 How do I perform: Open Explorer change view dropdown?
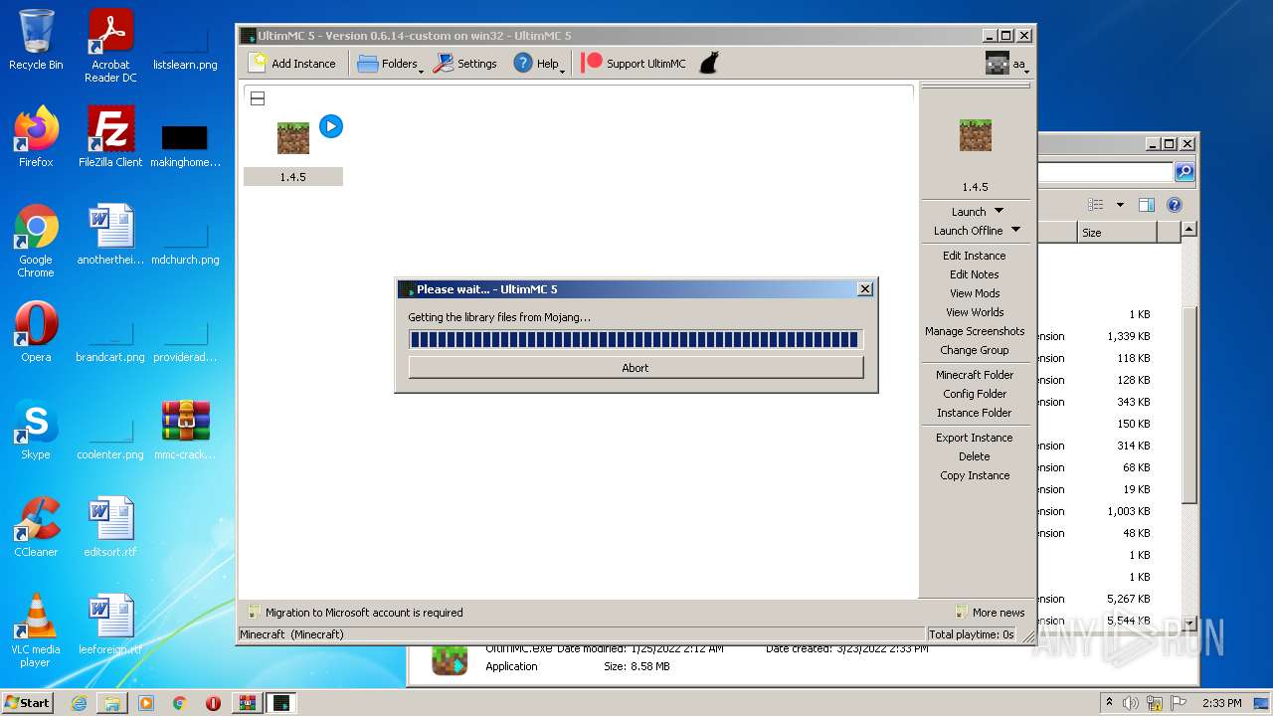point(1120,205)
